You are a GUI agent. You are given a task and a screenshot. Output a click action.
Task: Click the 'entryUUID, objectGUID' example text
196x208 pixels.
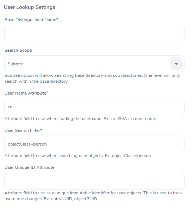coord(74,199)
